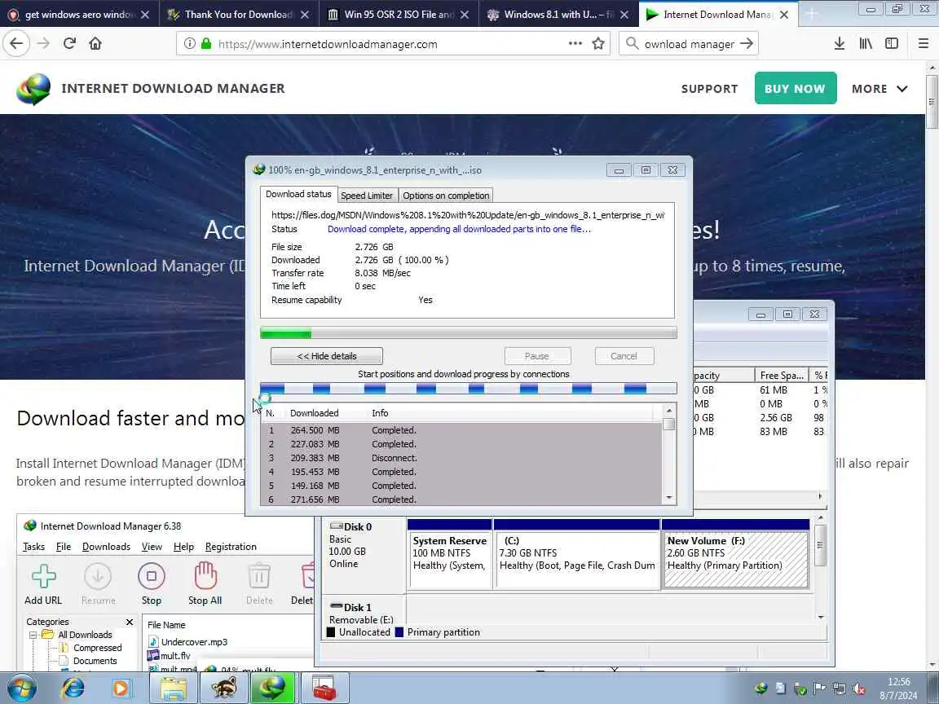
Task: Switch to the Speed Limiter tab
Action: pyautogui.click(x=367, y=196)
